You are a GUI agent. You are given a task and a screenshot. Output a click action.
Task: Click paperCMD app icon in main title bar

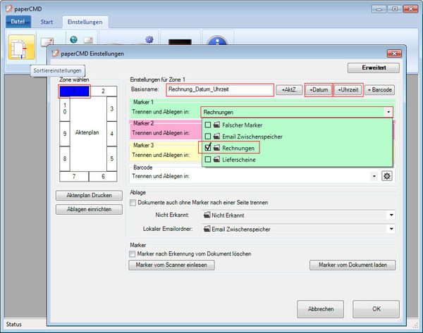9,8
